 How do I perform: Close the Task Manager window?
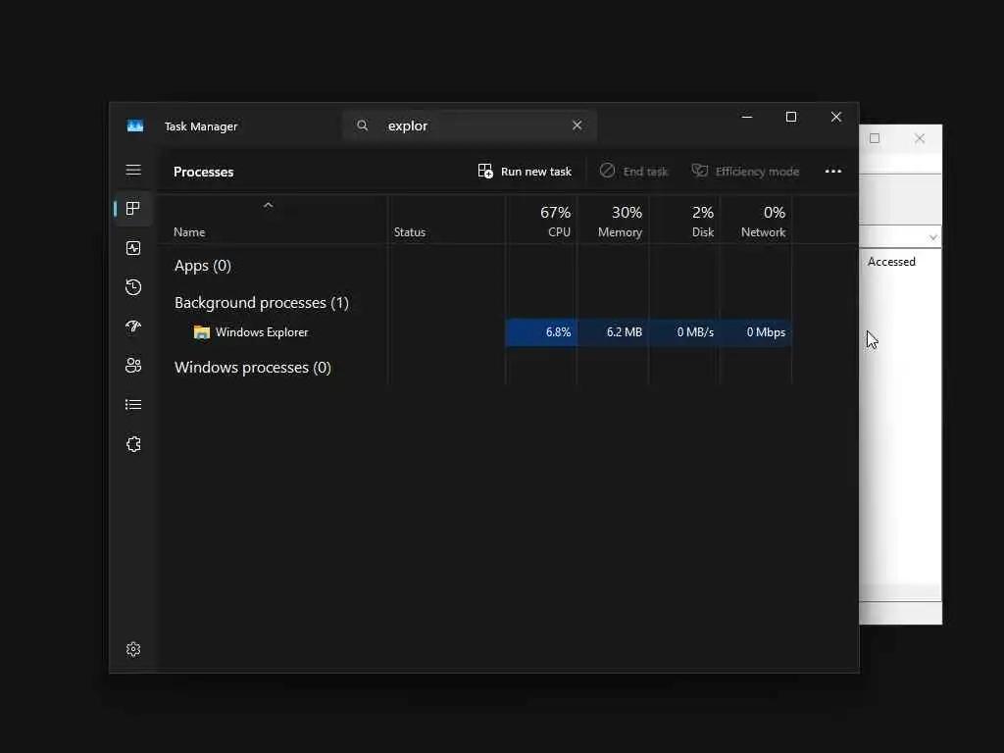836,118
